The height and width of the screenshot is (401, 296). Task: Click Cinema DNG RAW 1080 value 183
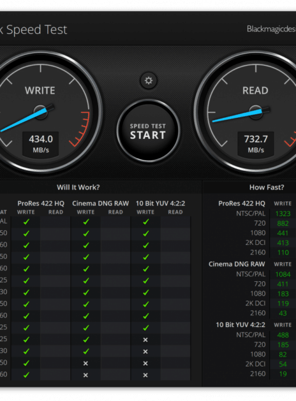[x=283, y=294]
